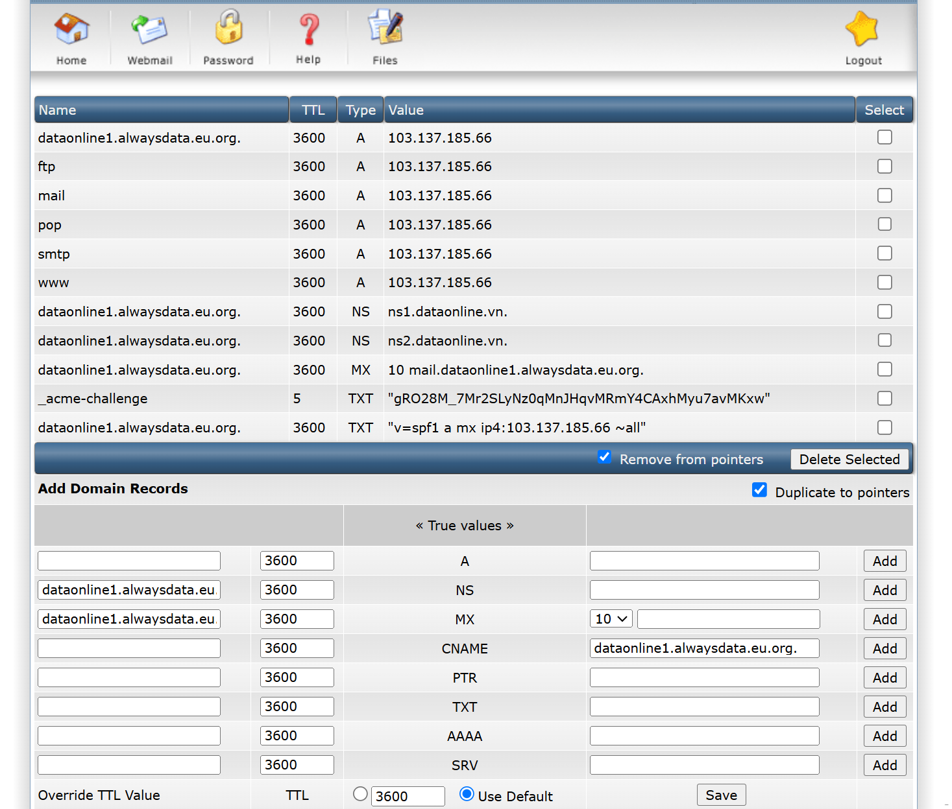Click the TXT record value field
Screen dimensions: 952x809
point(704,707)
